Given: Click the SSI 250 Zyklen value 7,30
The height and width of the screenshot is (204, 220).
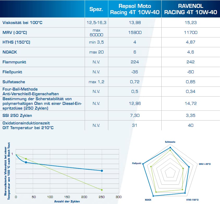Looking at the screenshot, I should (x=135, y=115).
